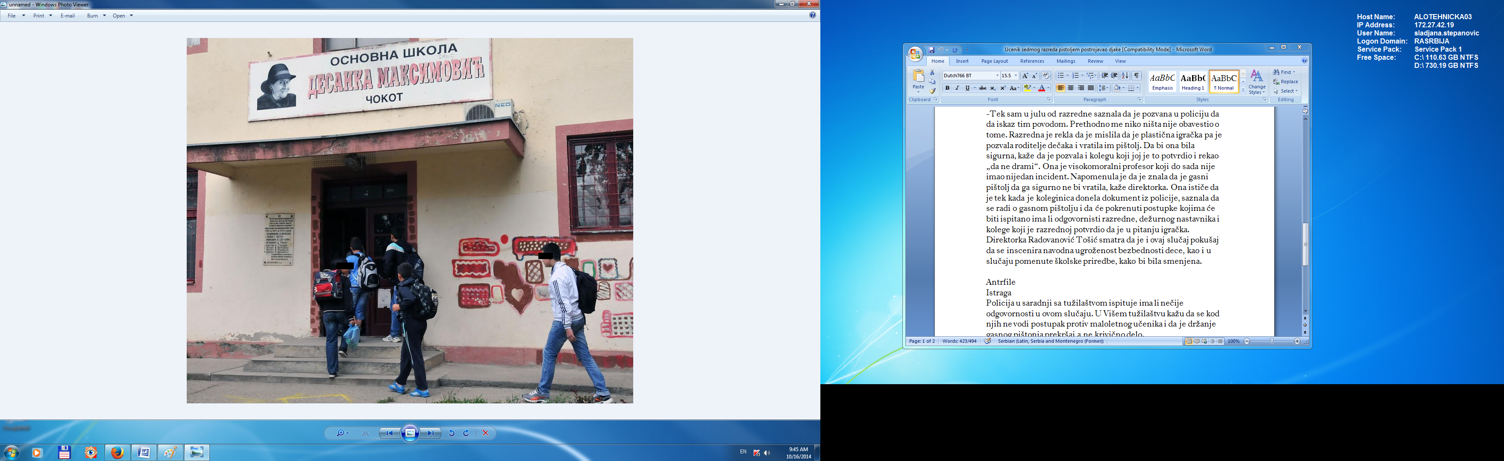Apply strikethrough formatting
Screen dimensions: 1504x461
983,88
